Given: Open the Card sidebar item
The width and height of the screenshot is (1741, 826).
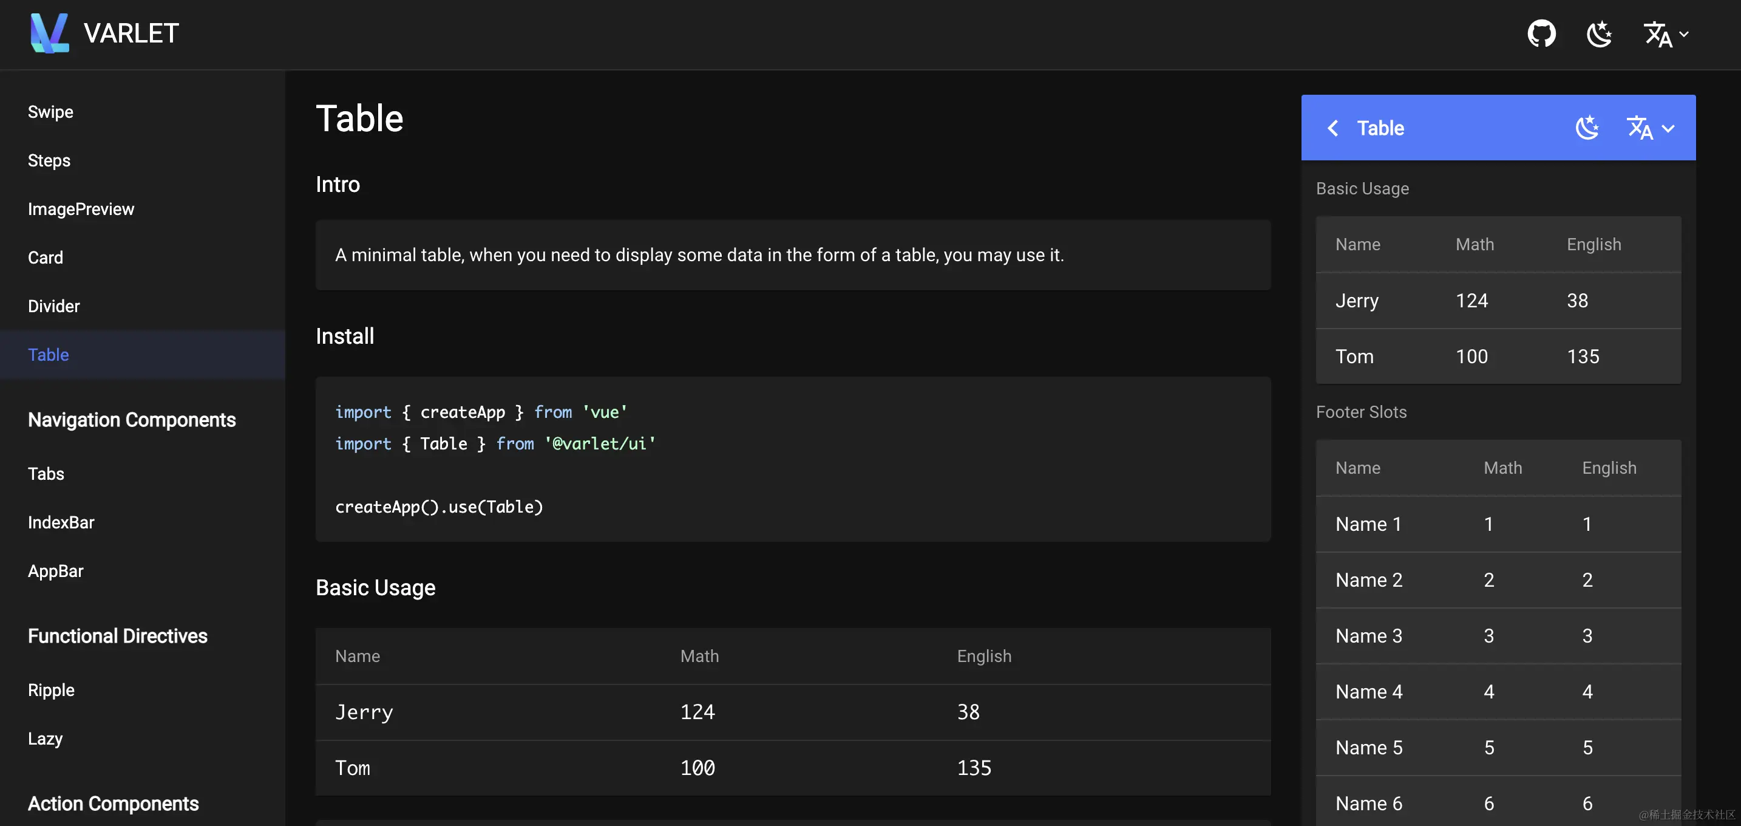Looking at the screenshot, I should tap(46, 258).
